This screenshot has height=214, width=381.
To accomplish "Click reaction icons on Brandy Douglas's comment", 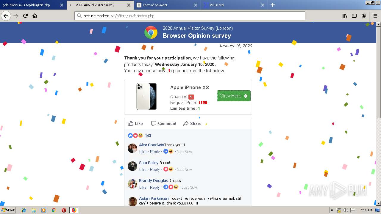I will (171, 187).
